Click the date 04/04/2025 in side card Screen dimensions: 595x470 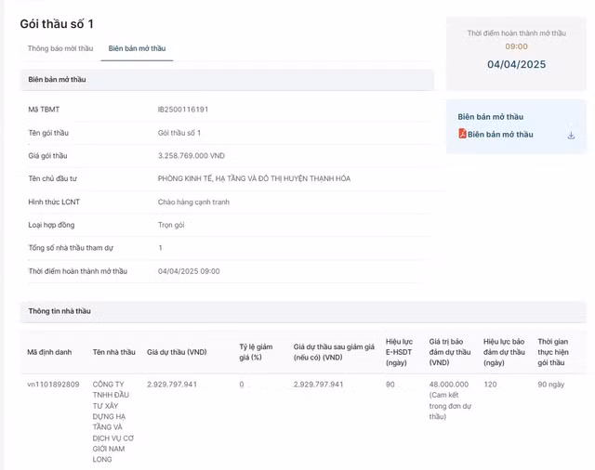tap(517, 64)
